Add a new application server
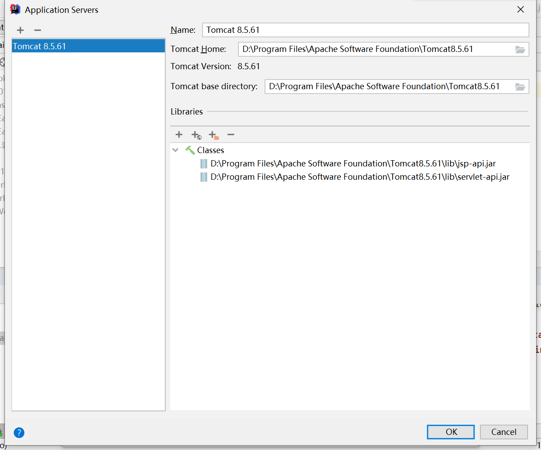This screenshot has height=450, width=541. coord(20,30)
